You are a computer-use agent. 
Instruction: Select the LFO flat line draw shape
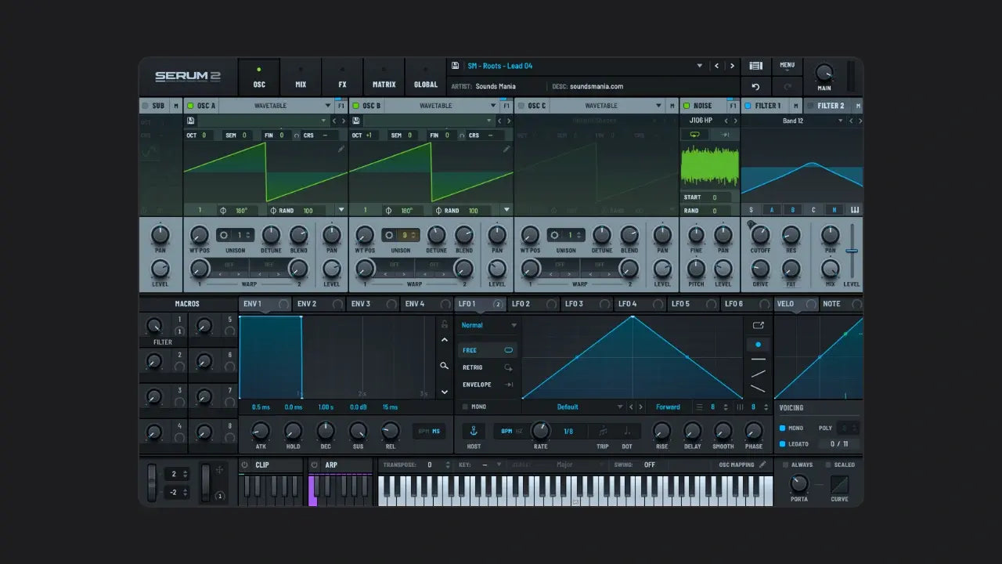(758, 359)
